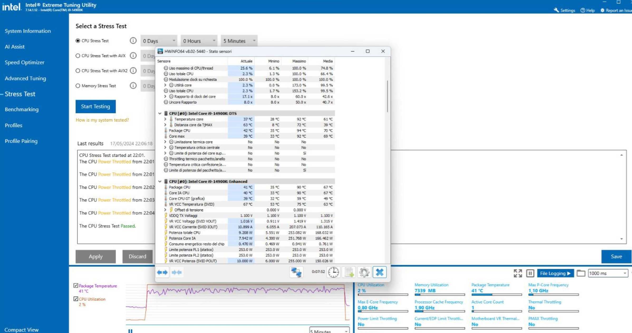Click info icon beside CPU Stress Test

(133, 41)
